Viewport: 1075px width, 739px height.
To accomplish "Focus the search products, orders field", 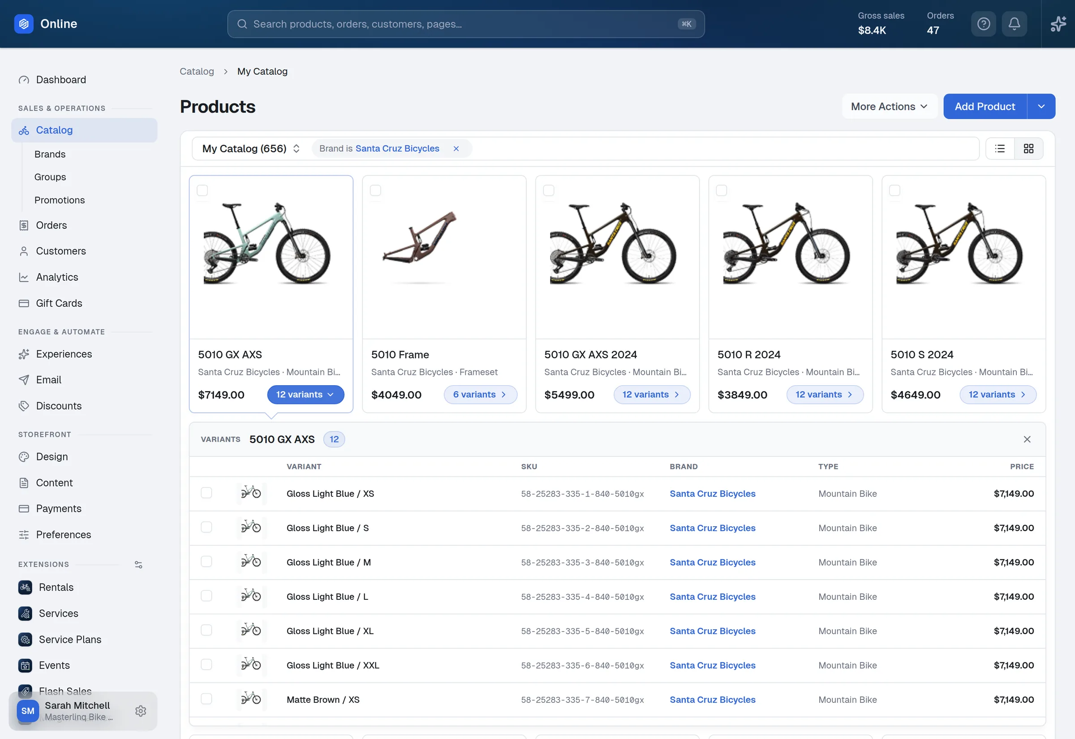I will [x=466, y=24].
